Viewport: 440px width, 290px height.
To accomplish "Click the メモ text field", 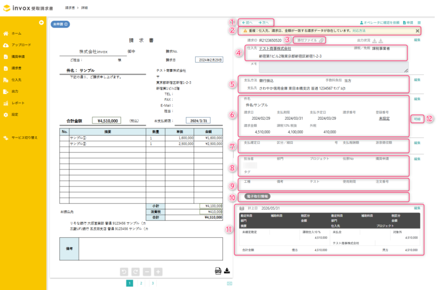I will (334, 67).
